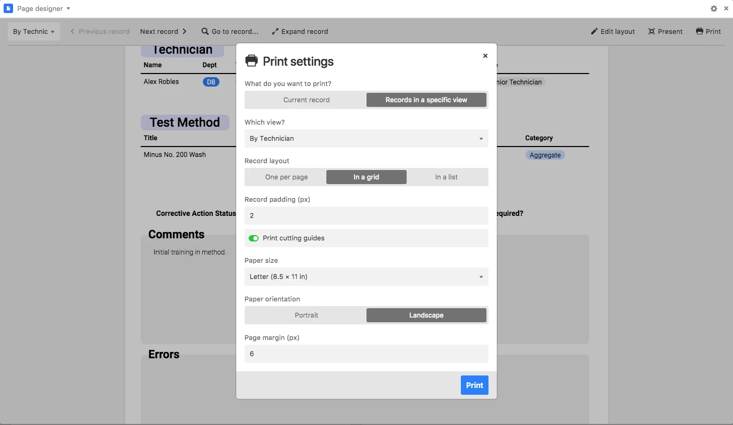Click the D8 department tag
This screenshot has height=425, width=733.
point(211,82)
